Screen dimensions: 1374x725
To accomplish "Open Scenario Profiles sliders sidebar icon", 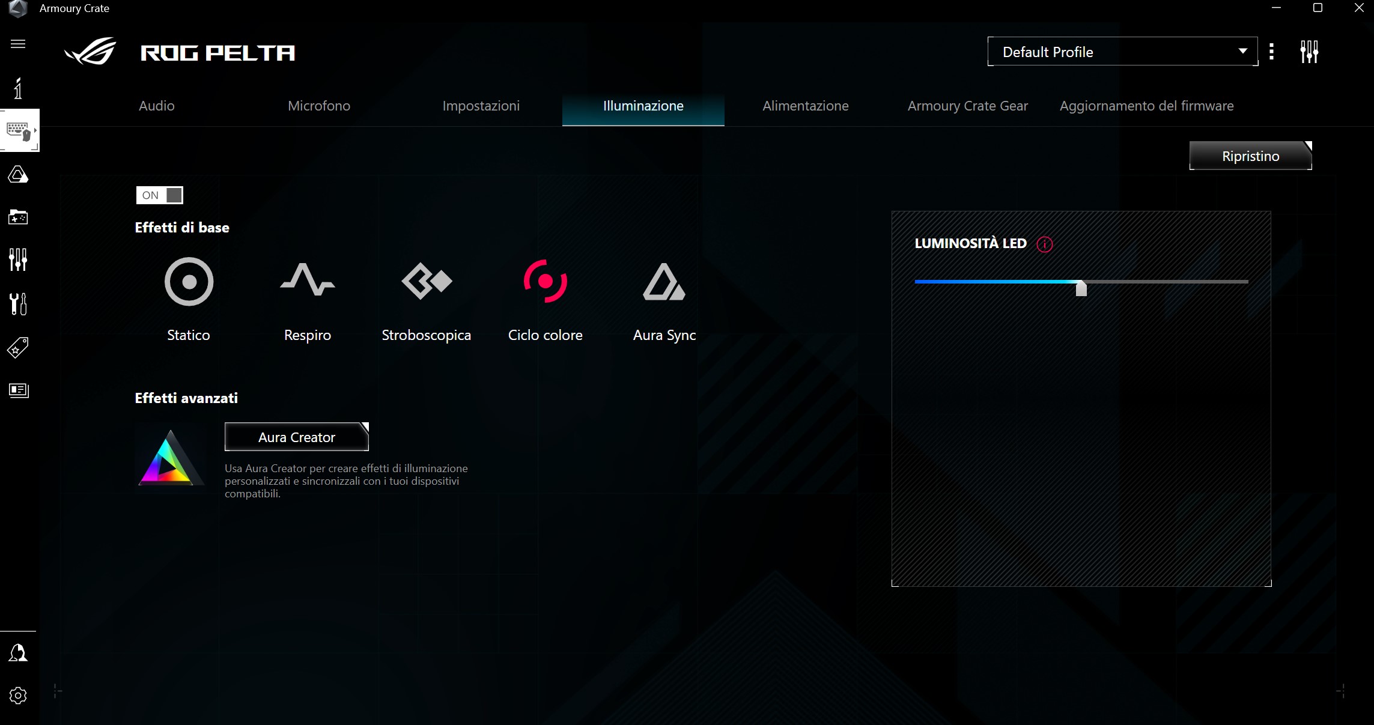I will coord(18,259).
